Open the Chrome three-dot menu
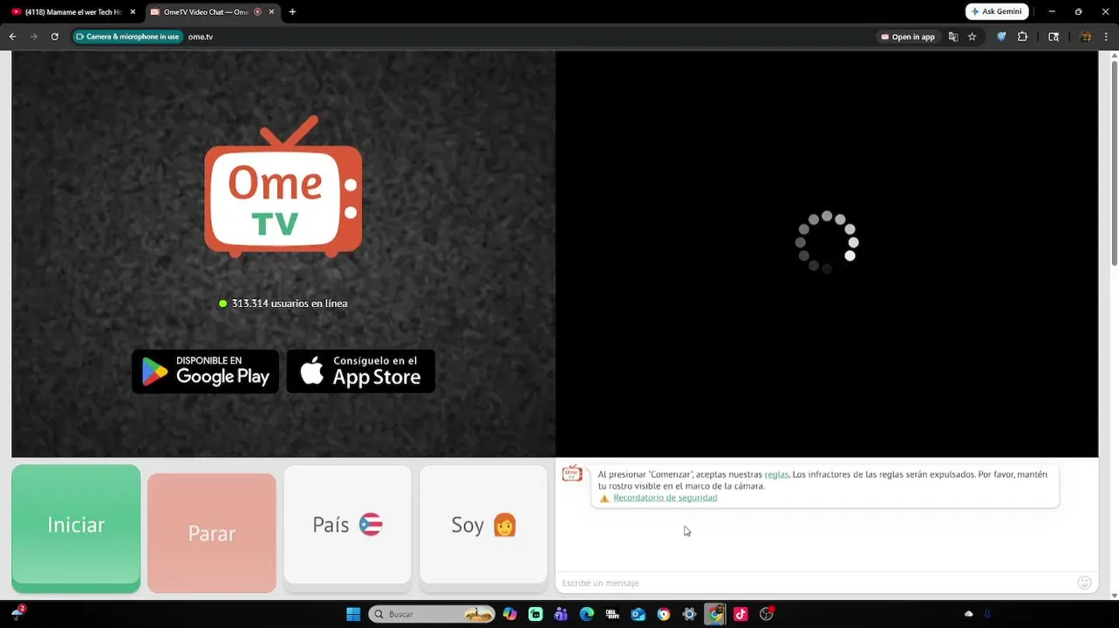Viewport: 1119px width, 628px height. pos(1107,37)
